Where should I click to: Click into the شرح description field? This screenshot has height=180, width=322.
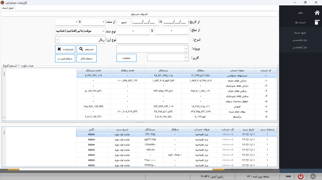(152, 40)
